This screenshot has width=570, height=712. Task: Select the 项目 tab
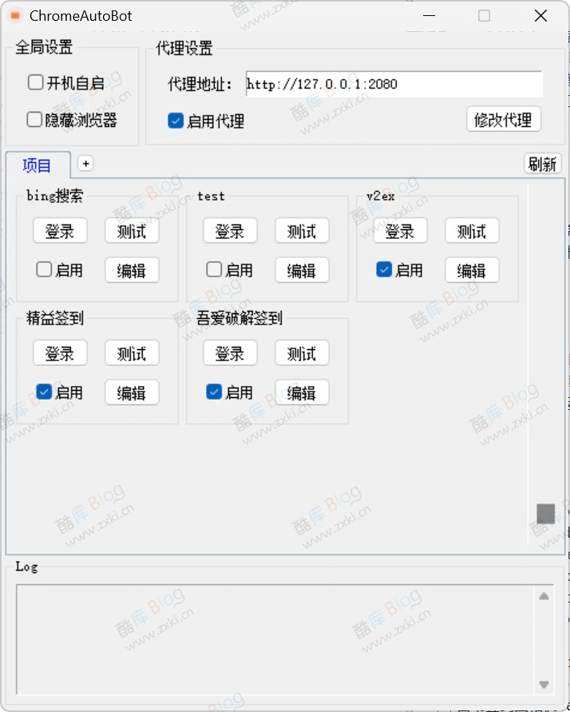(x=38, y=165)
